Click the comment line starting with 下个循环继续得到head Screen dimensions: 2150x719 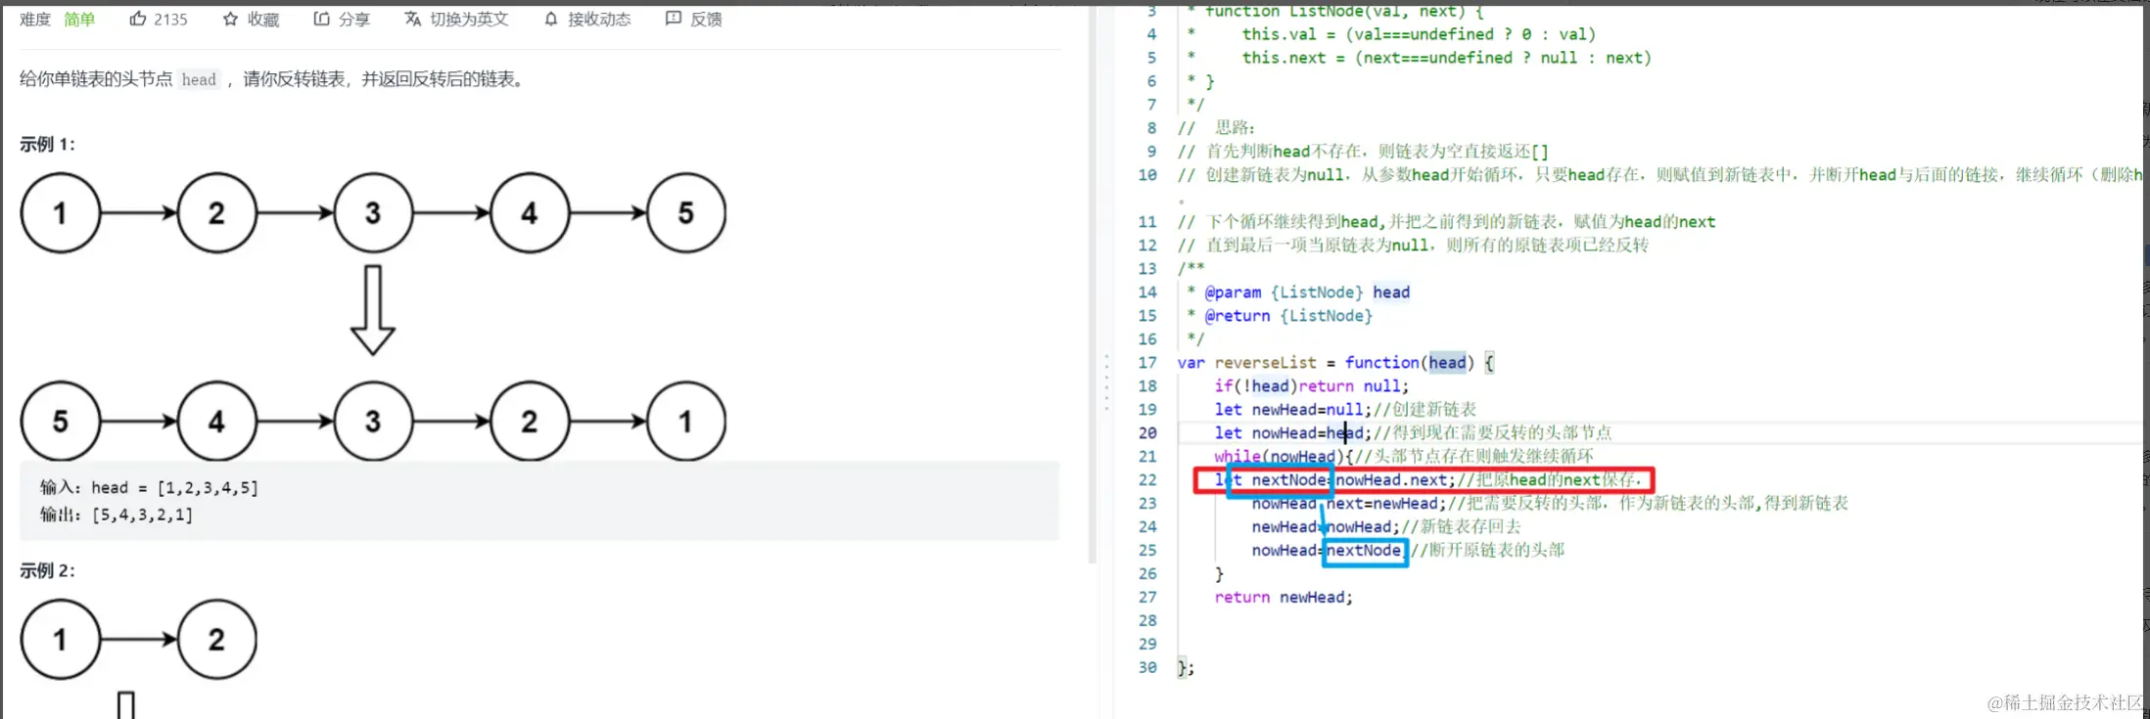[1446, 221]
